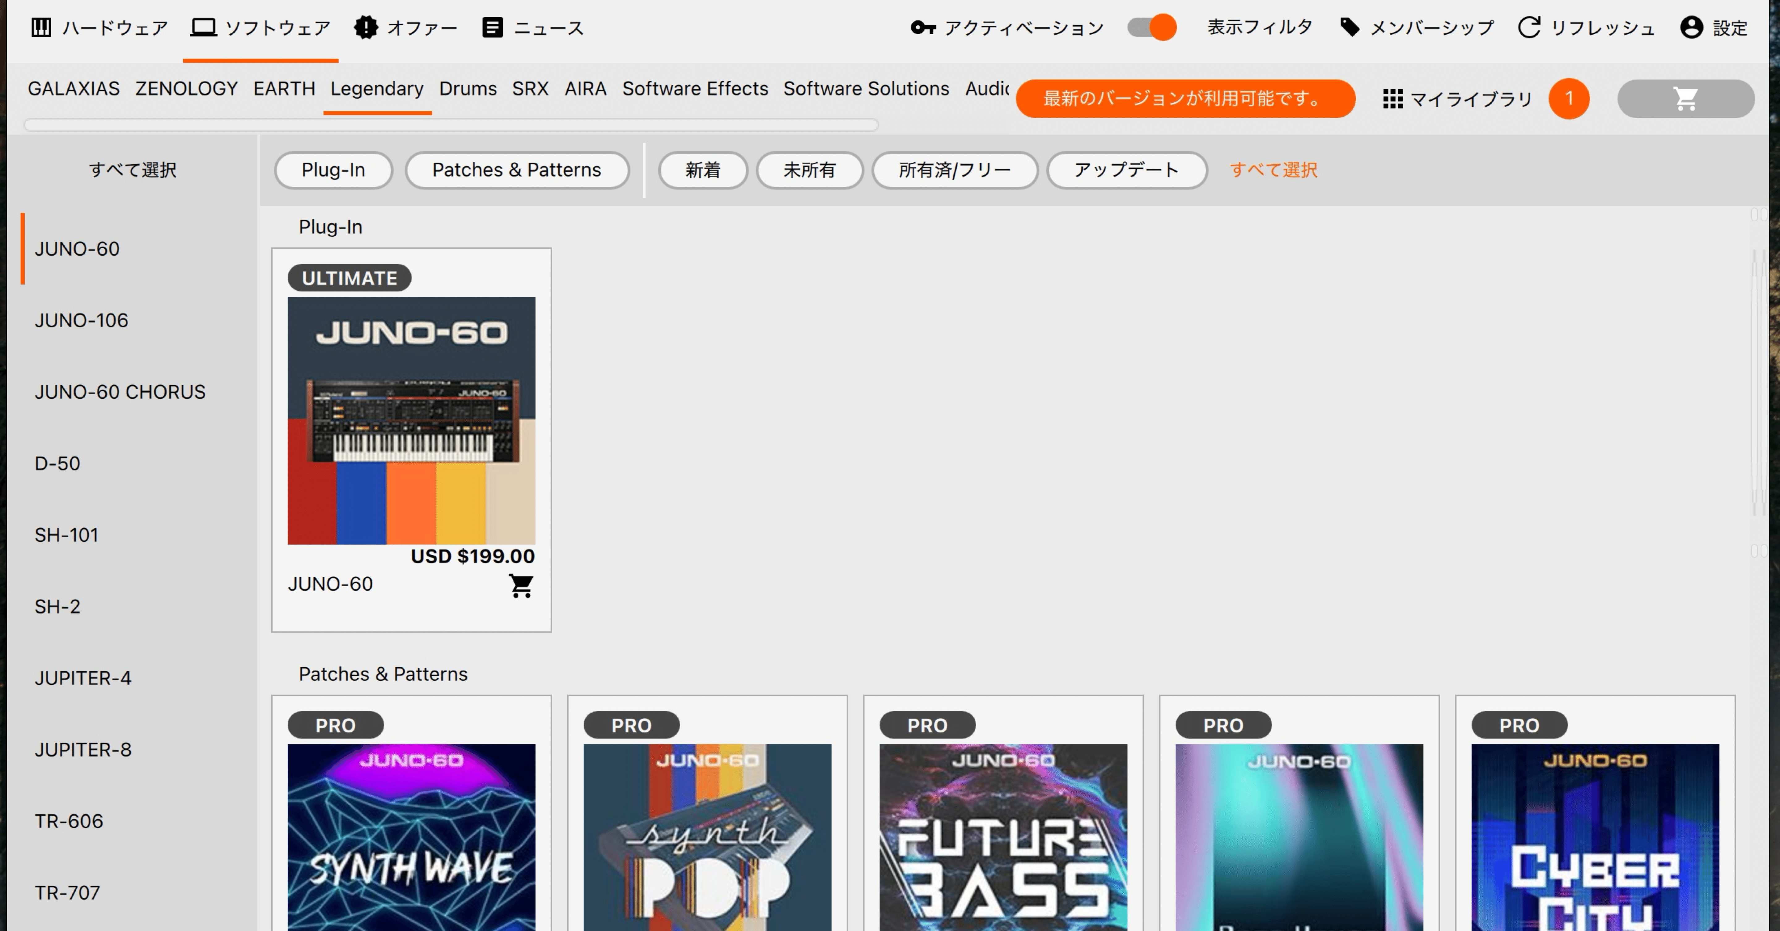Click the USD $199.00 price label
The width and height of the screenshot is (1780, 931).
pos(473,557)
